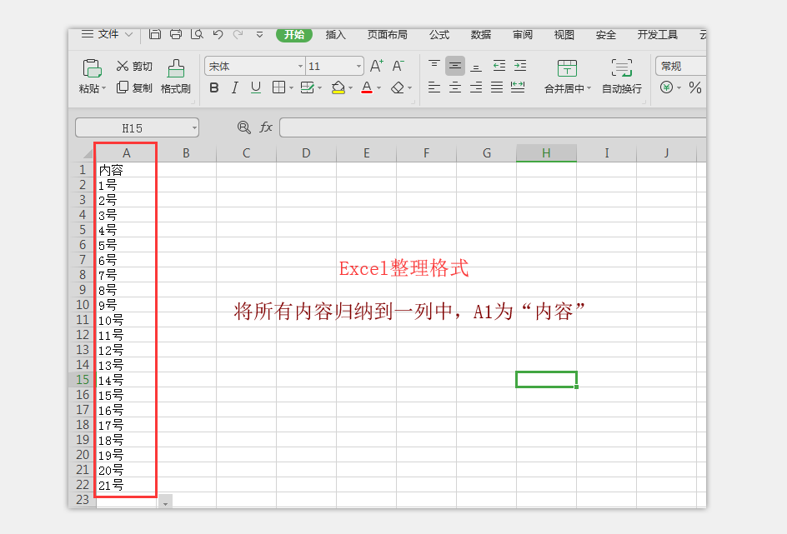Click the Save icon in quick access bar
Viewport: 787px width, 534px height.
tap(155, 34)
